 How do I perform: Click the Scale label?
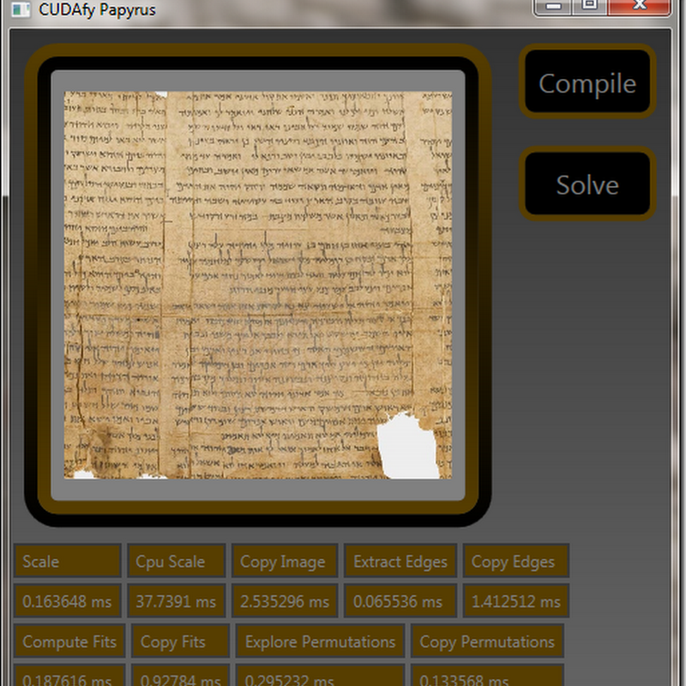coord(68,562)
